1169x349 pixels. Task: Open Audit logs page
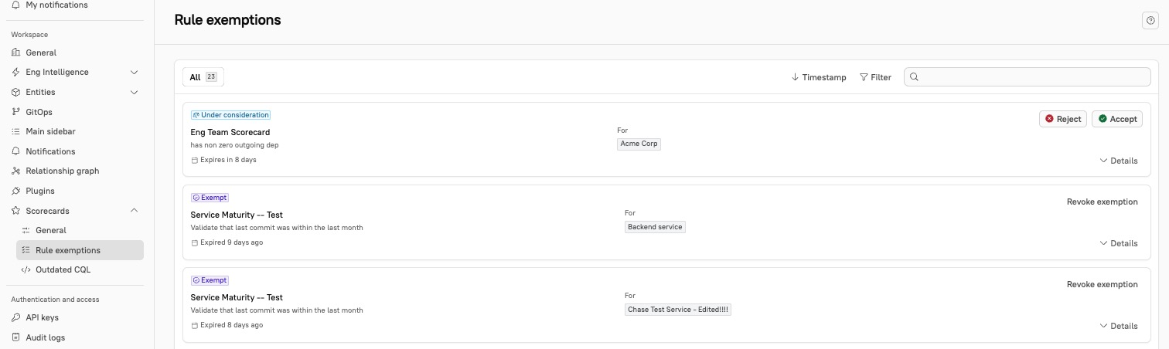tap(45, 337)
